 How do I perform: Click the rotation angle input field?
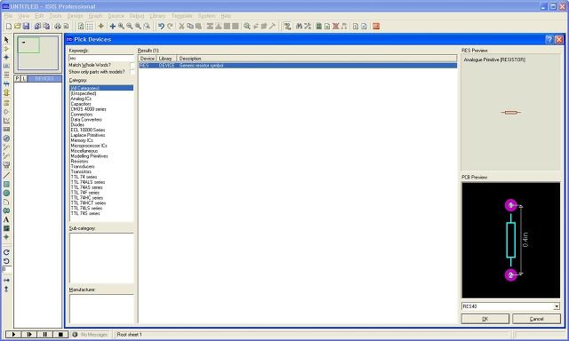coord(7,269)
